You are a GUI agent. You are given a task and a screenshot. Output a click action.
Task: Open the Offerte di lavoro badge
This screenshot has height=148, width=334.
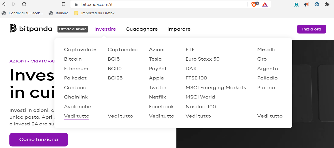coord(73,29)
